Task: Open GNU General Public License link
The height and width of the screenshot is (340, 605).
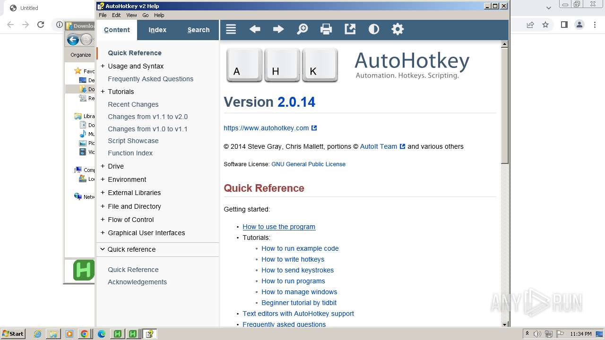Action: tap(308, 164)
